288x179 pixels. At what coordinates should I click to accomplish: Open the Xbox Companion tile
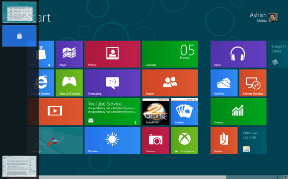184,140
